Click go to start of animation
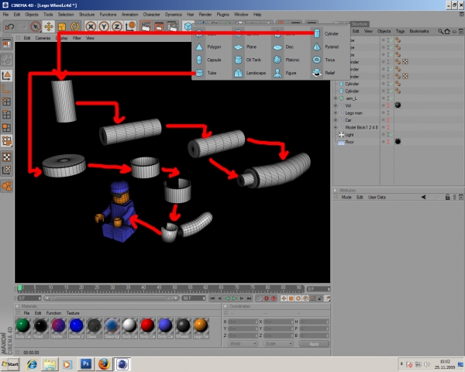 click(212, 298)
